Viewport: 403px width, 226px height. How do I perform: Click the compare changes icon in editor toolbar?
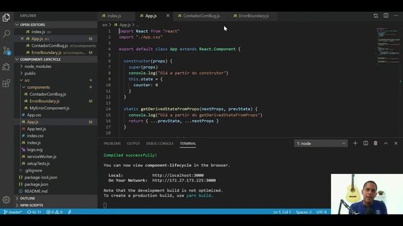click(x=376, y=16)
